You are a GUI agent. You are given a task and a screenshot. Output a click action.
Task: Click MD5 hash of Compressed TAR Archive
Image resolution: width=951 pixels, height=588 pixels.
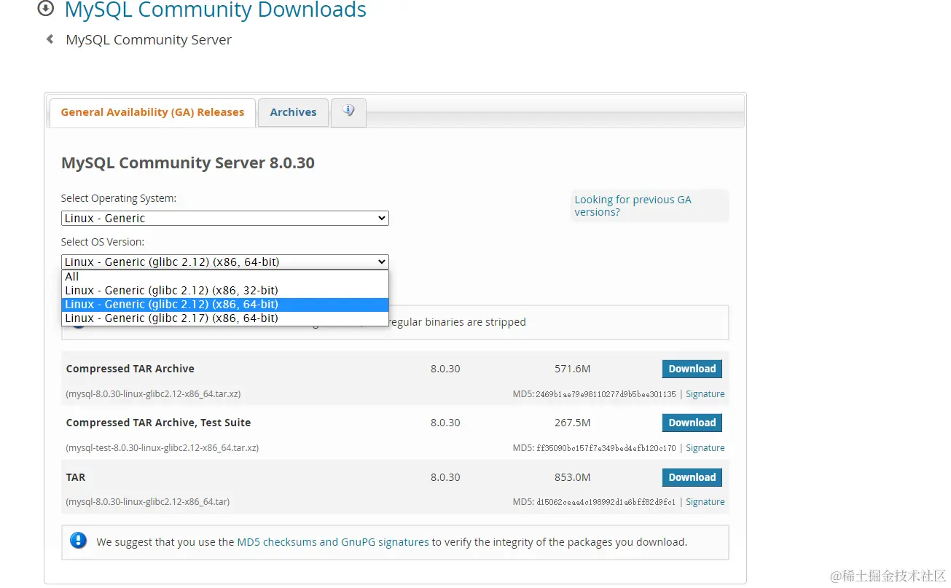(606, 394)
